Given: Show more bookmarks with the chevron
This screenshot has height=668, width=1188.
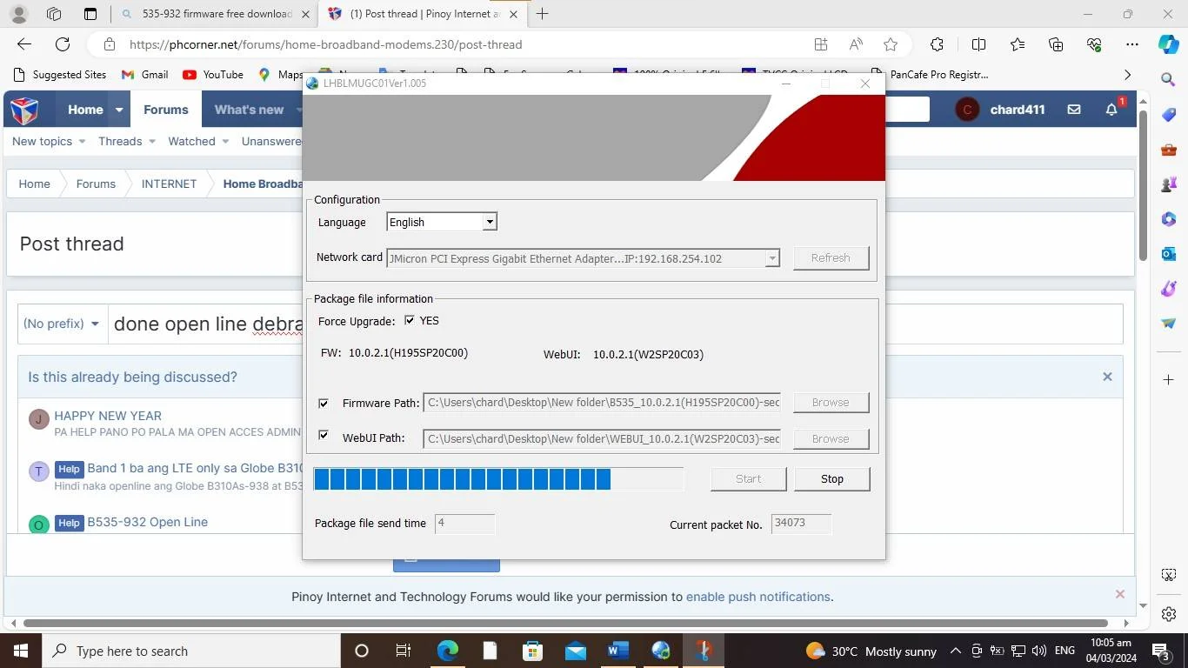Looking at the screenshot, I should (1128, 75).
